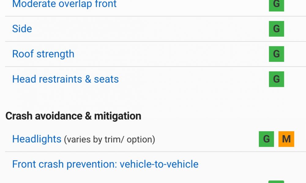Click the Roof strength table row
This screenshot has width=306, height=183.
coord(155,54)
